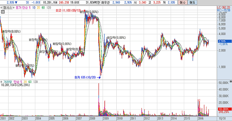Click the volume tag 10,281K on axis
The width and height of the screenshot is (232, 121).
(x=225, y=109)
